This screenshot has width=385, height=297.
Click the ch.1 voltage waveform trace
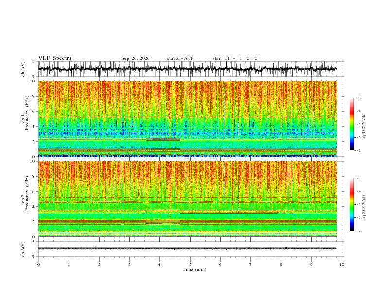click(x=187, y=69)
